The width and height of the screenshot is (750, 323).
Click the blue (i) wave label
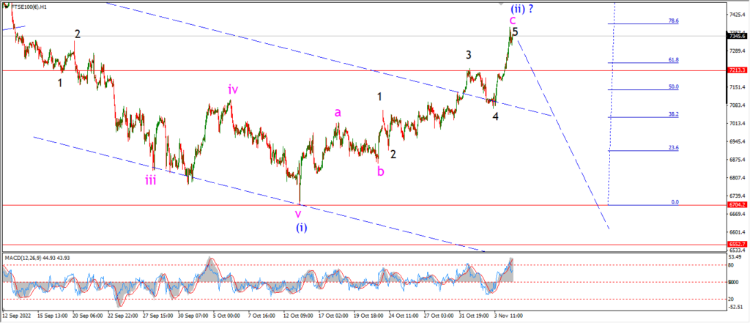[301, 228]
